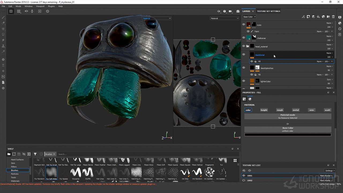Screen dimensions: 343x193
Task: Open the History clock icon on right dock
Action: click(340, 29)
